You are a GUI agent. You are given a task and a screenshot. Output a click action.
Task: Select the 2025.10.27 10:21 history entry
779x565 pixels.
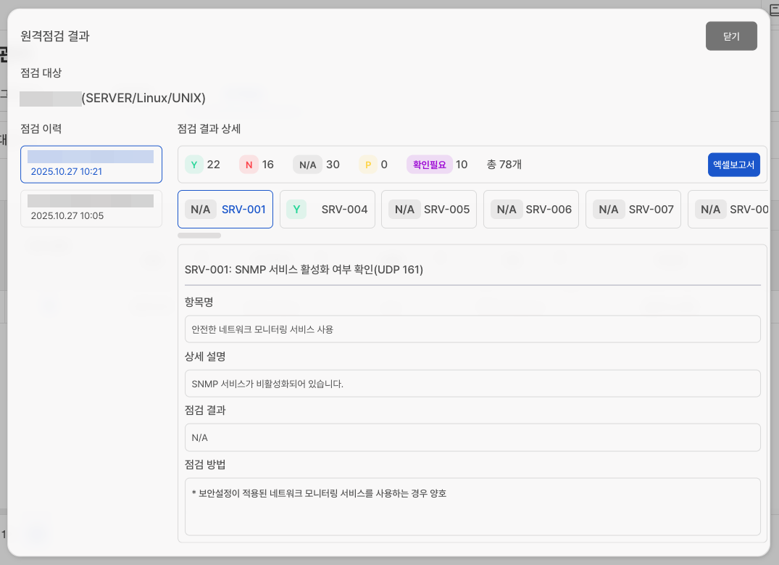coord(91,165)
